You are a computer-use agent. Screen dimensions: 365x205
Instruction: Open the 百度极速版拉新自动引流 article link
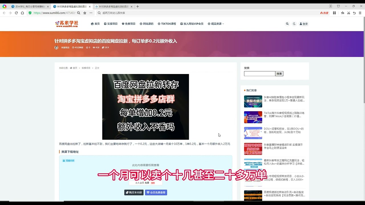(284, 194)
